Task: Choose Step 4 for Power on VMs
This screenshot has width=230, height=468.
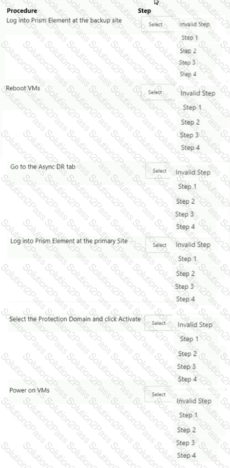Action: tap(186, 455)
